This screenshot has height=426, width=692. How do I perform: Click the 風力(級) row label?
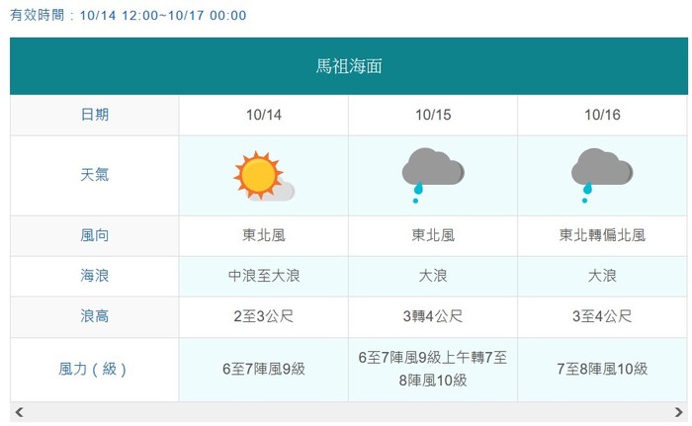pyautogui.click(x=95, y=370)
